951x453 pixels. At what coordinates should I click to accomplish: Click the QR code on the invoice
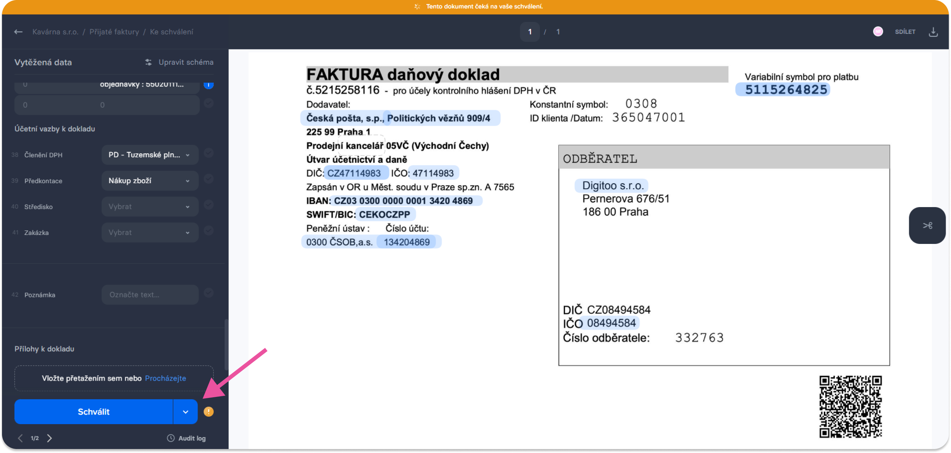(851, 407)
